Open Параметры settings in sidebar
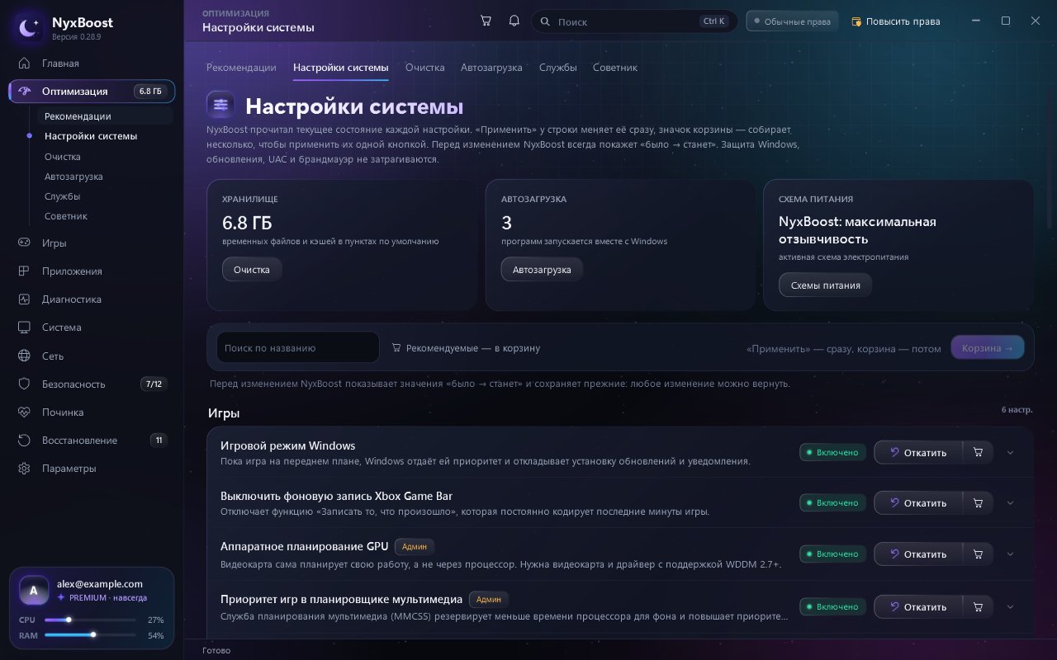Image resolution: width=1057 pixels, height=660 pixels. [92, 469]
